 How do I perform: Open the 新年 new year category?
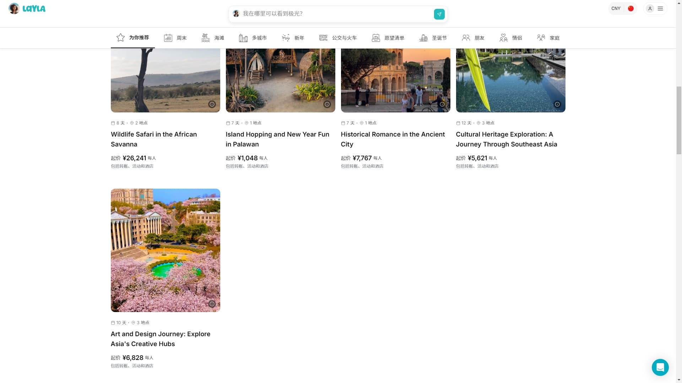point(293,38)
